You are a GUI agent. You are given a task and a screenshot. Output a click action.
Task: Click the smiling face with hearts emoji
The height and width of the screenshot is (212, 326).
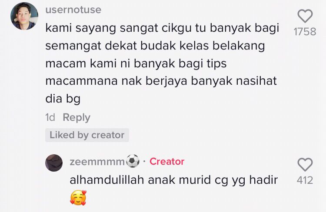(78, 198)
